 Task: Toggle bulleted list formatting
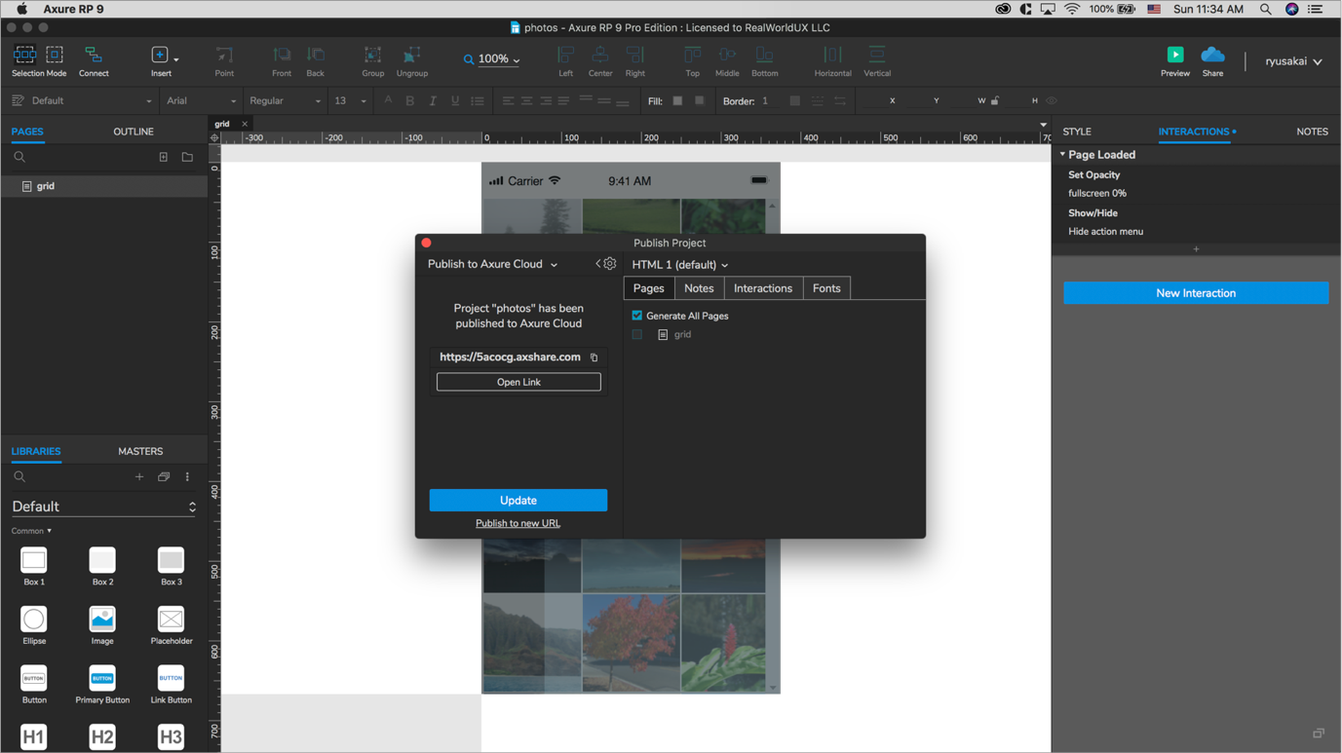[478, 101]
